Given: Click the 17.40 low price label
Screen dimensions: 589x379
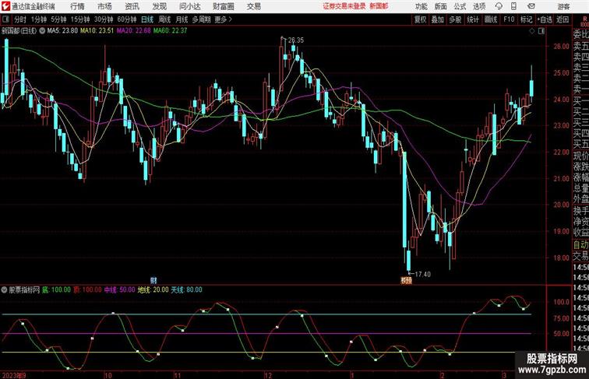Looking at the screenshot, I should [x=422, y=274].
